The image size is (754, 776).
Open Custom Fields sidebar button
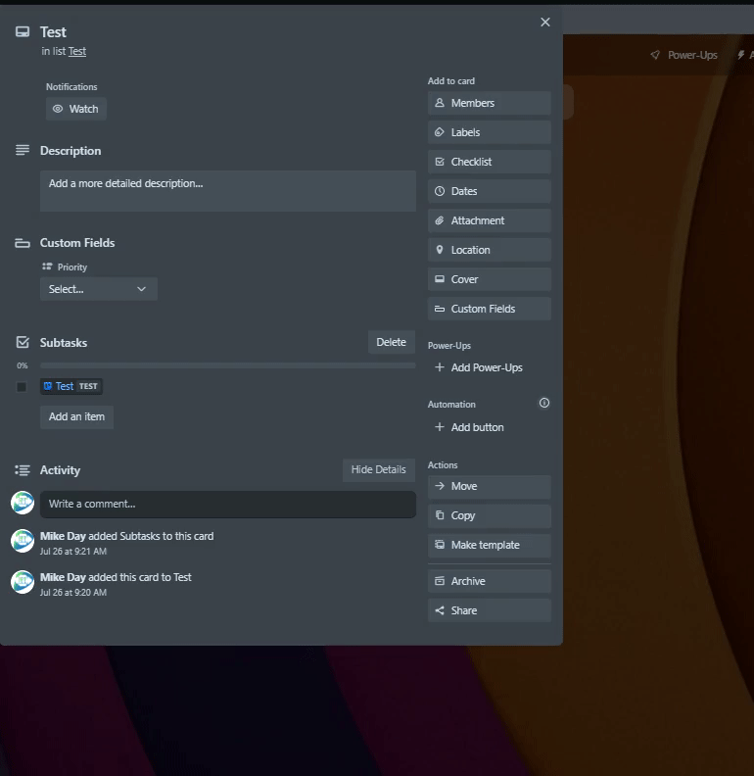[489, 309]
